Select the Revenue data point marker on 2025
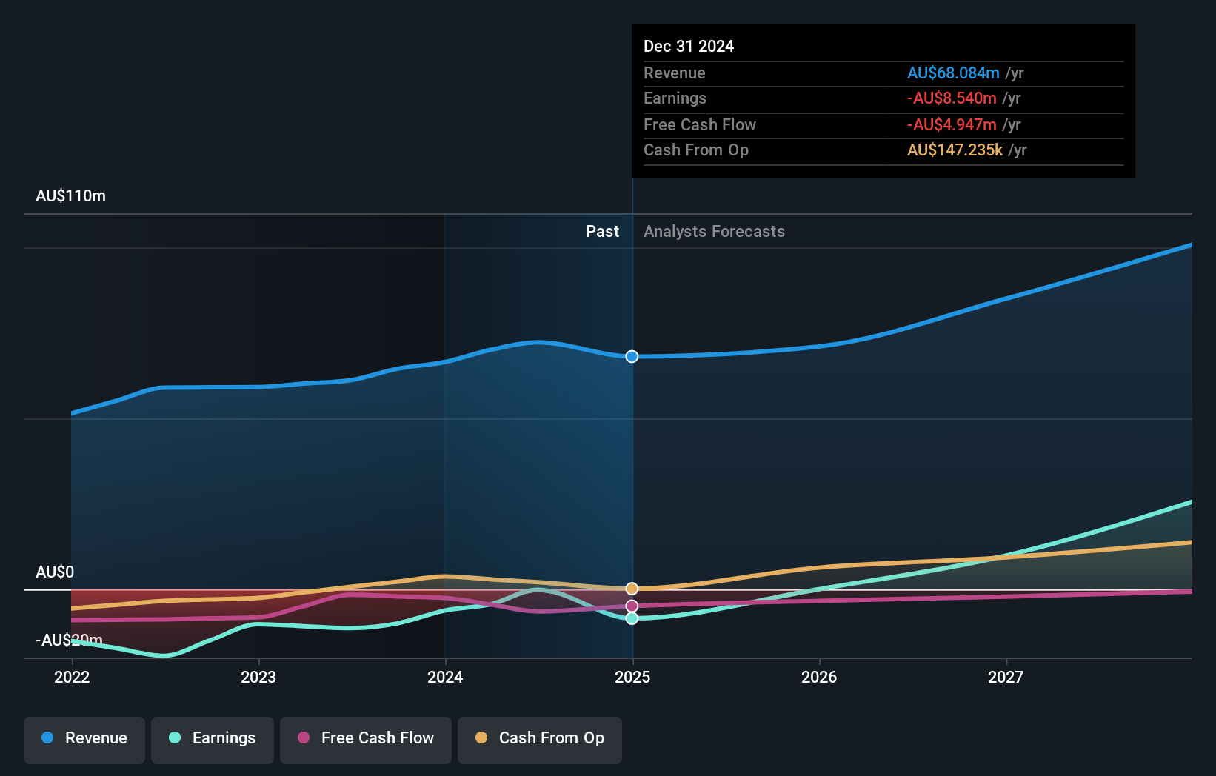The width and height of the screenshot is (1216, 776). point(632,356)
